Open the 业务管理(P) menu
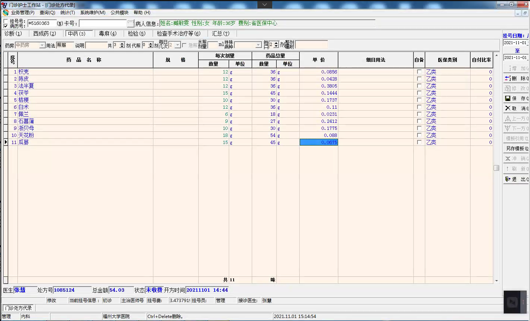 [22, 13]
